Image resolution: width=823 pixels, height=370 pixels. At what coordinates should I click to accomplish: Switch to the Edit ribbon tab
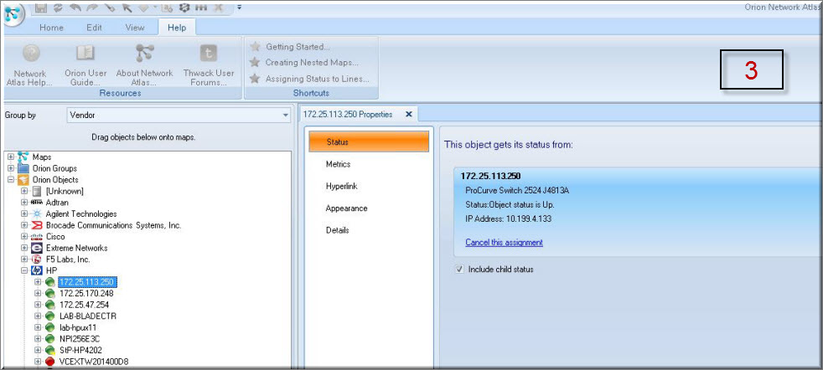click(94, 28)
